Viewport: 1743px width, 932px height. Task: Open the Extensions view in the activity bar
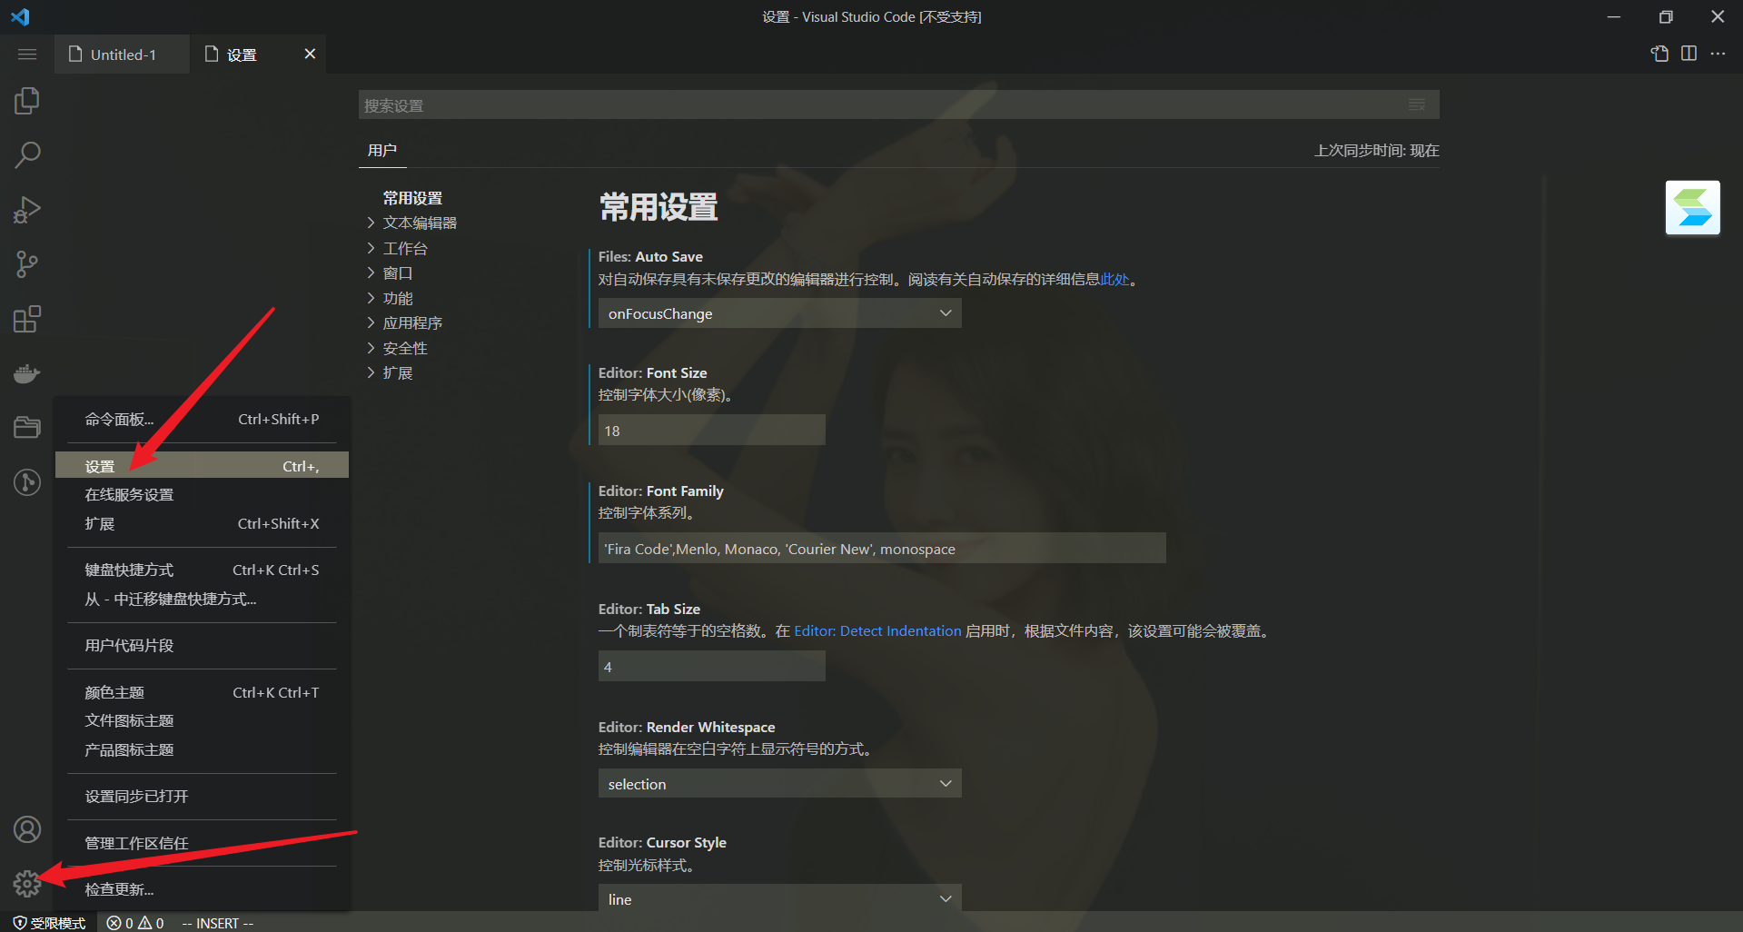tap(27, 319)
